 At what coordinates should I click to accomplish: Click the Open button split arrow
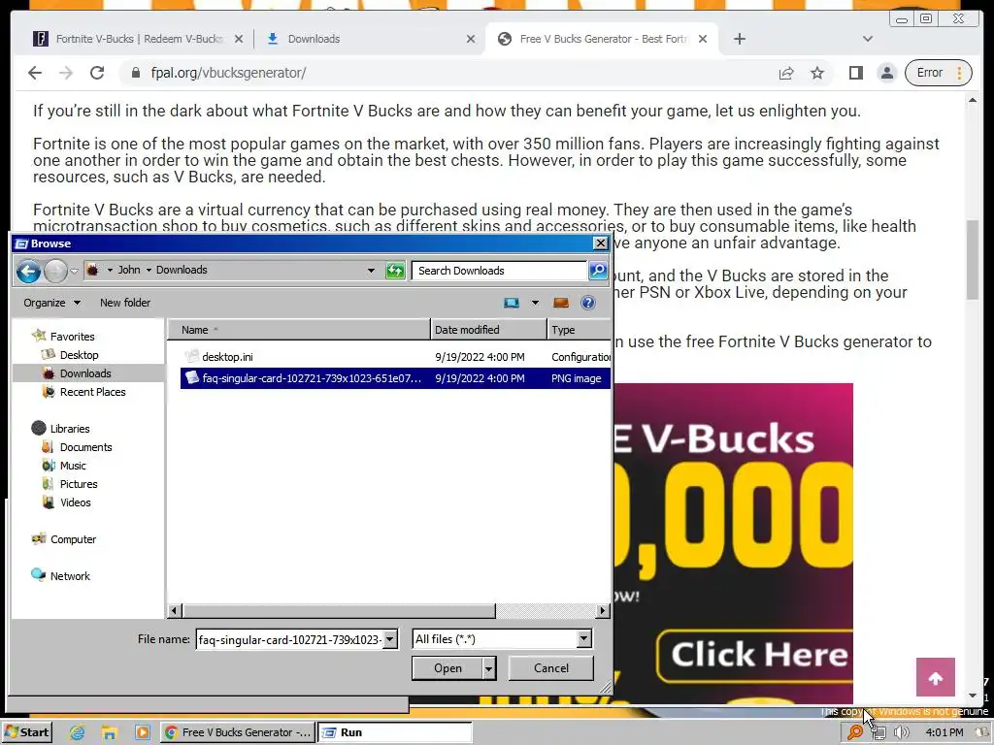click(x=489, y=668)
